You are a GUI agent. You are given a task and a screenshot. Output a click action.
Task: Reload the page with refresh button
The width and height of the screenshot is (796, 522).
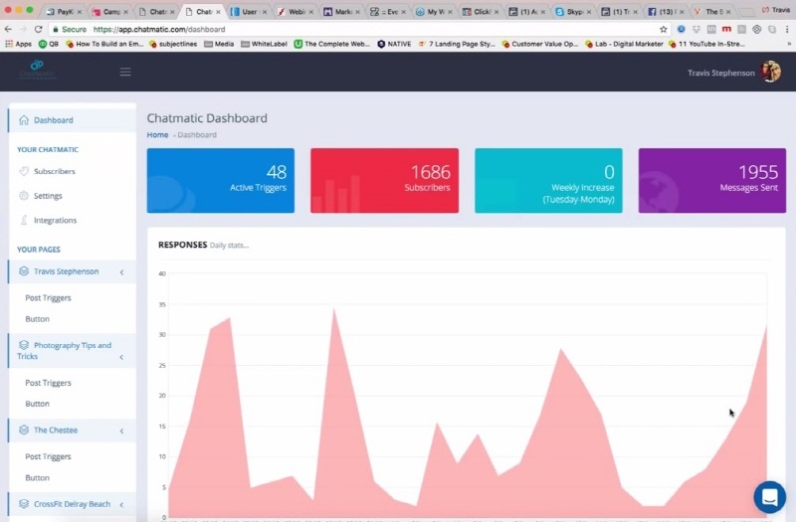click(38, 30)
